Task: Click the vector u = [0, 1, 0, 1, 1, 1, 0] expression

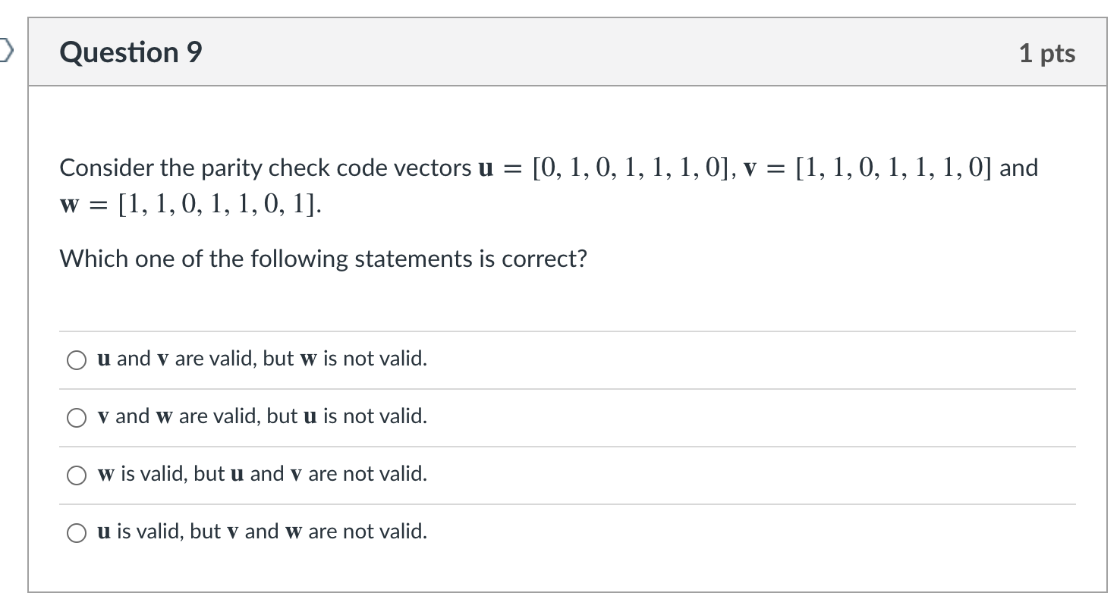Action: click(x=626, y=168)
